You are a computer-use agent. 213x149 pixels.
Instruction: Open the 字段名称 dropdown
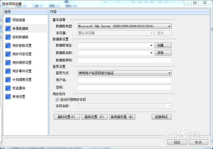pos(125,106)
